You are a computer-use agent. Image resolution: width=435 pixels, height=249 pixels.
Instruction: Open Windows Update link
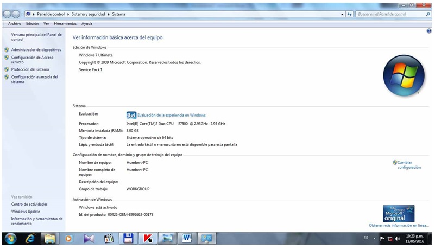click(26, 212)
